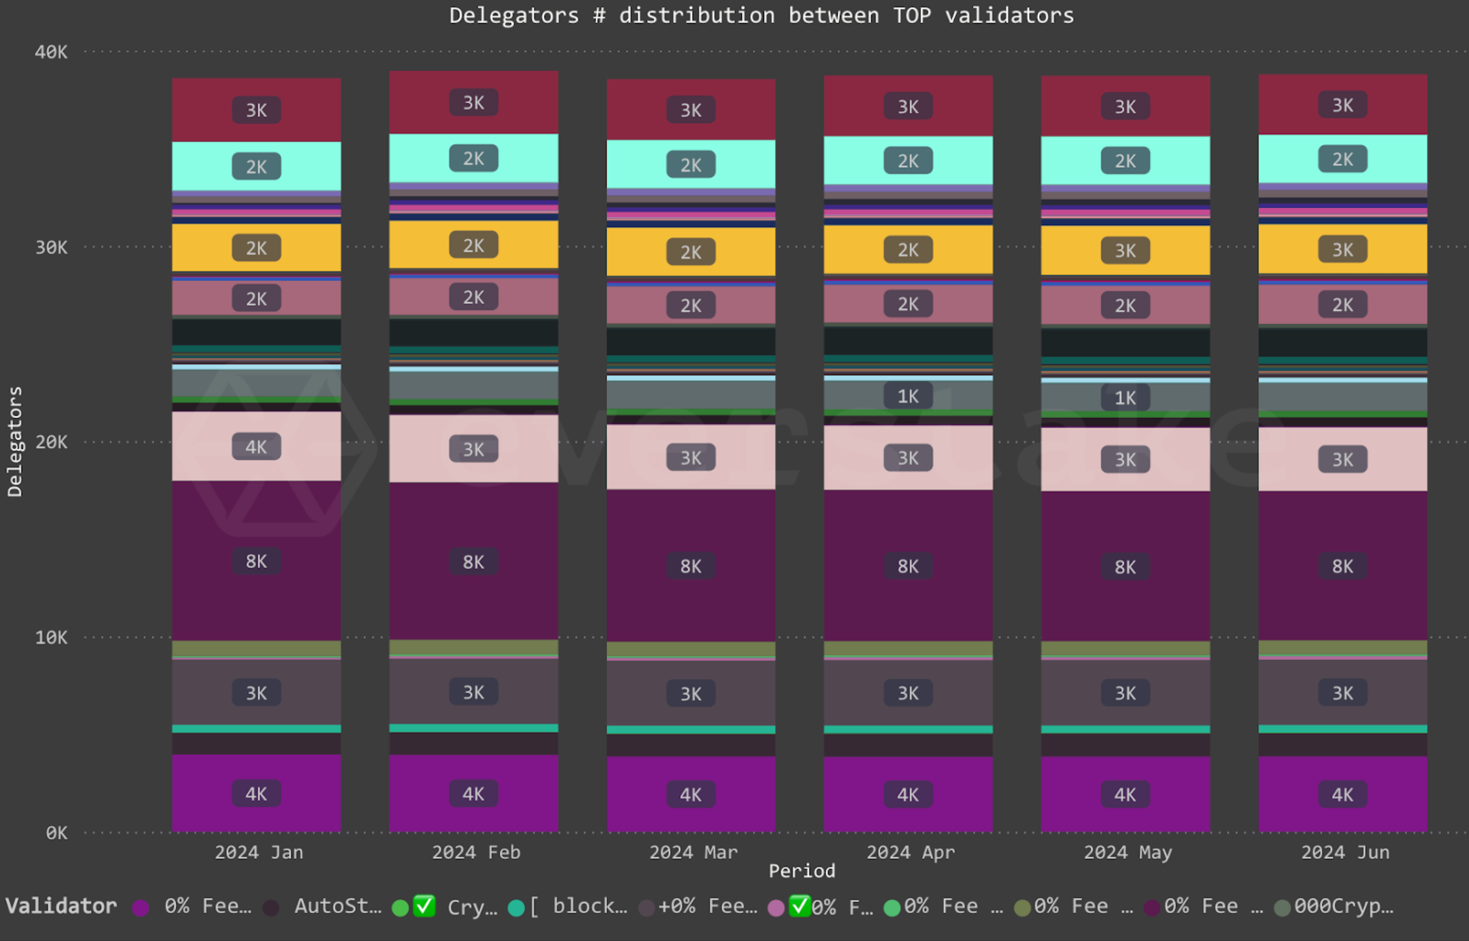Select the 8K dark purple segment in 2024 May
1469x941 pixels.
click(1125, 566)
